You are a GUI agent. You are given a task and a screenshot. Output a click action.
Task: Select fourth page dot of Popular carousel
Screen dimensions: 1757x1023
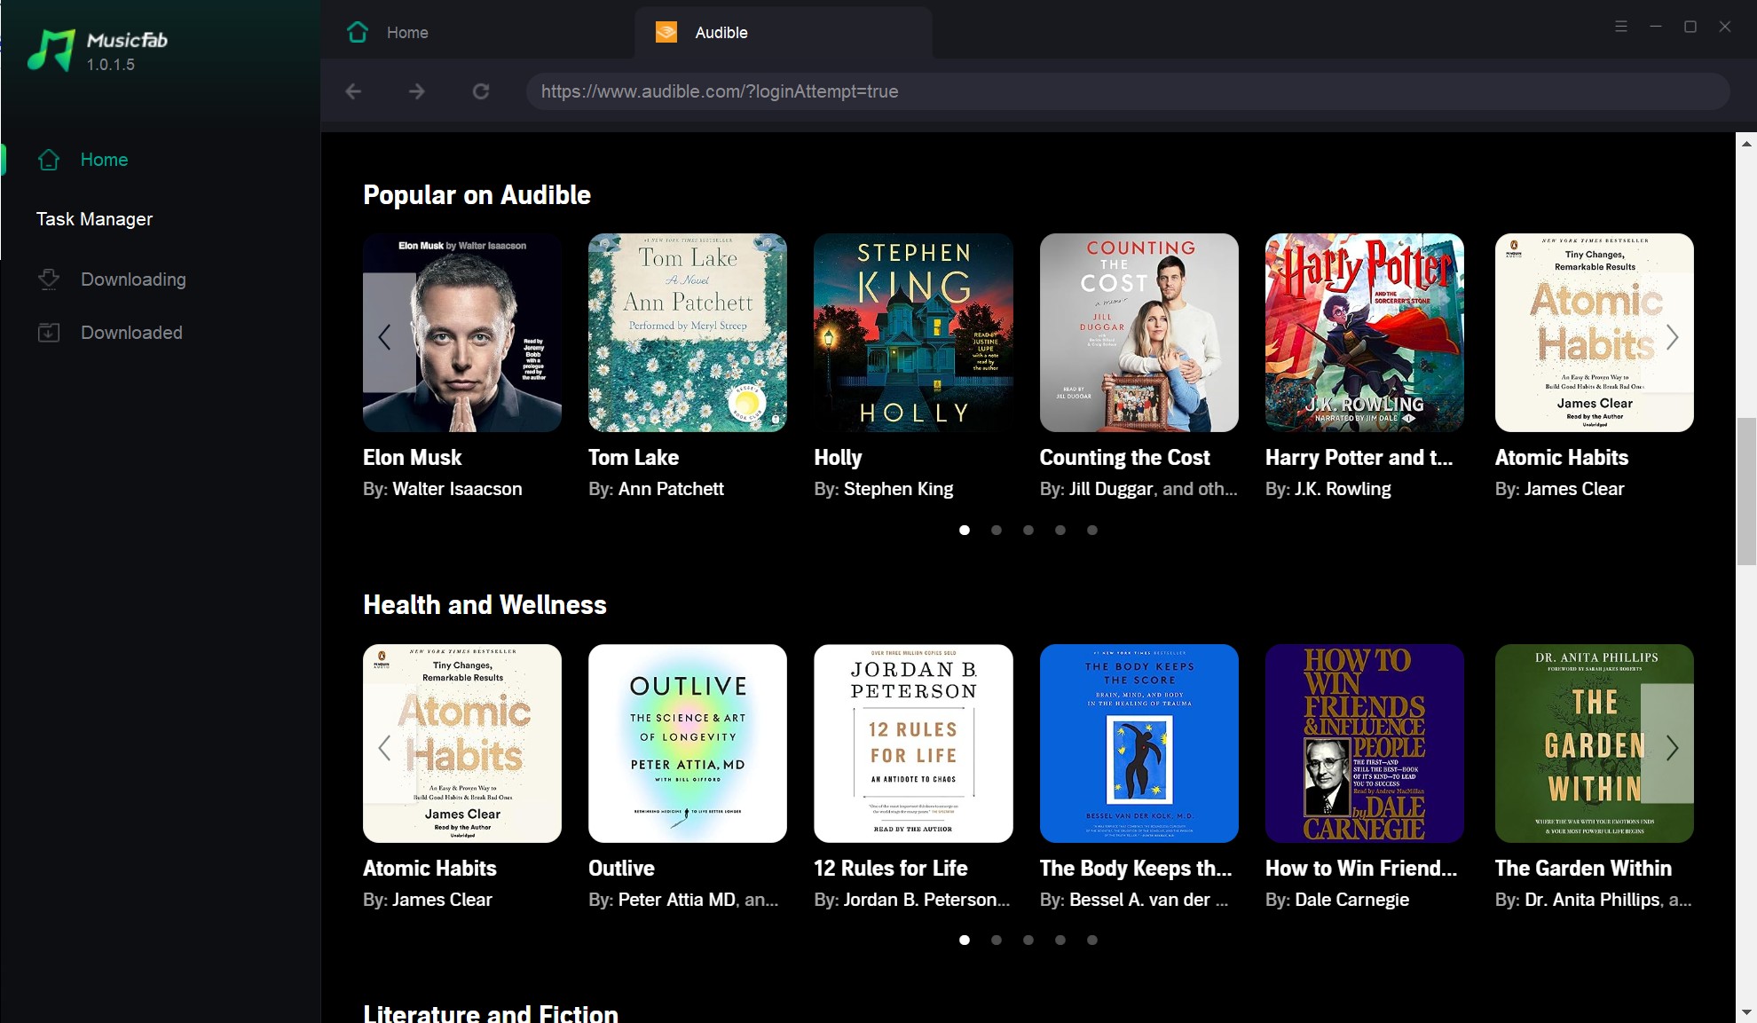[1060, 530]
